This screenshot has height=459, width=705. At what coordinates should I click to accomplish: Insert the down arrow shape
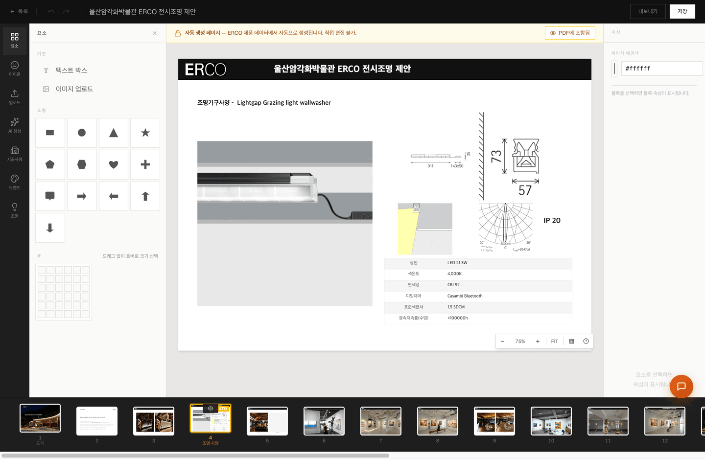50,228
